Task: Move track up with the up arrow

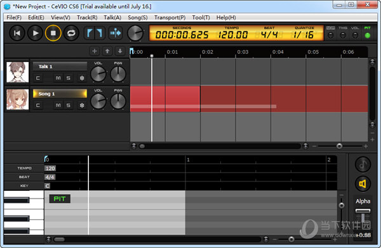Action: (107, 51)
